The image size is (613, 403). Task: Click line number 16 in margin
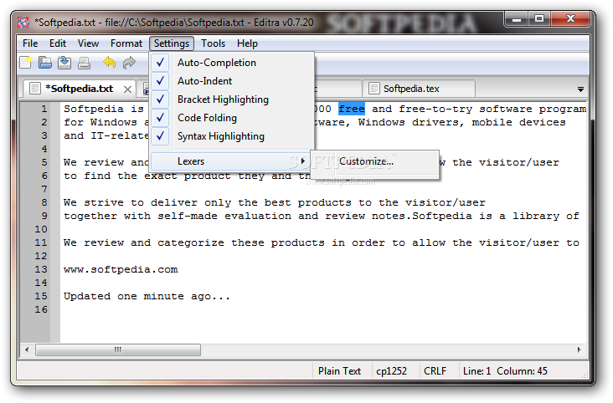pyautogui.click(x=41, y=309)
